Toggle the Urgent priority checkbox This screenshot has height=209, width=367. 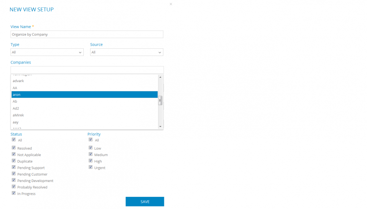pyautogui.click(x=91, y=167)
